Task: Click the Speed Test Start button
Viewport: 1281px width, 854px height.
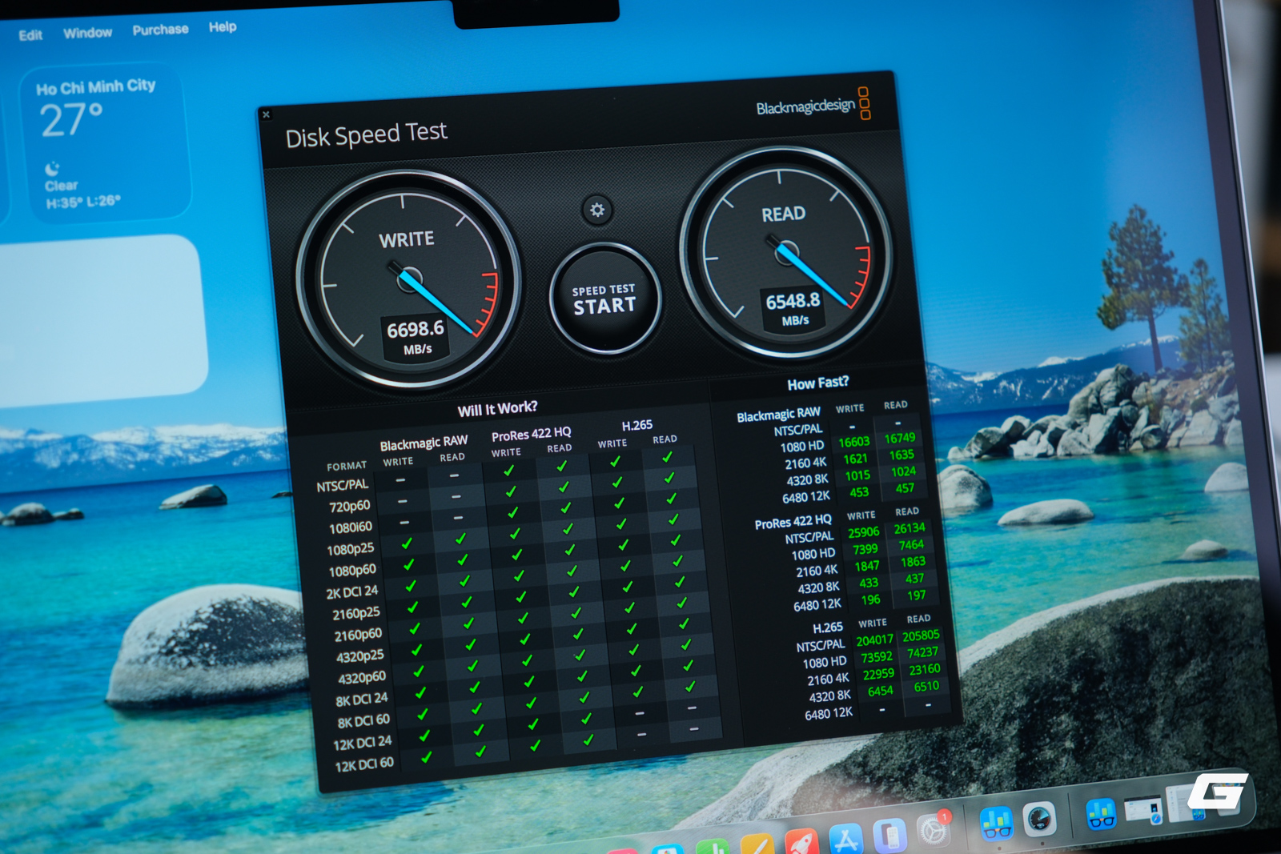Action: point(604,299)
